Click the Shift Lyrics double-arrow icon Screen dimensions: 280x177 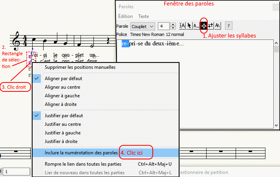click(210, 26)
